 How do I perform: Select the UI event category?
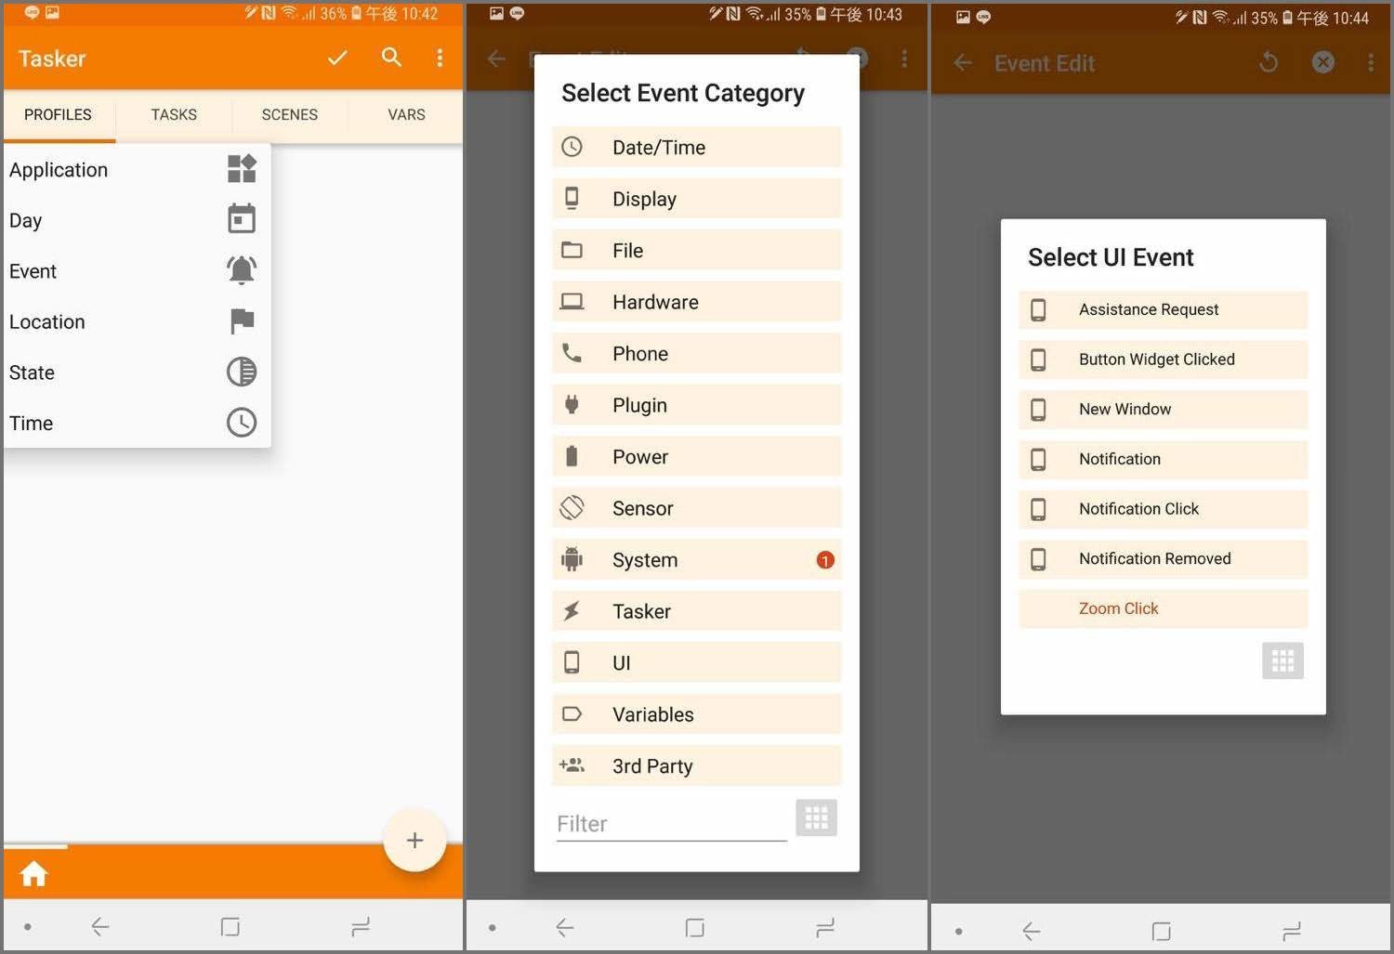696,662
